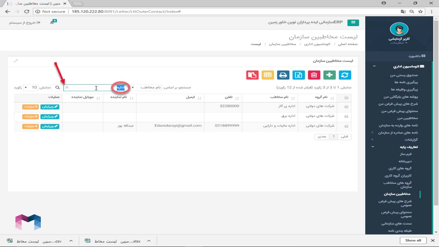The image size is (439, 247).
Task: Click the browser address bar URL
Action: 126,11
